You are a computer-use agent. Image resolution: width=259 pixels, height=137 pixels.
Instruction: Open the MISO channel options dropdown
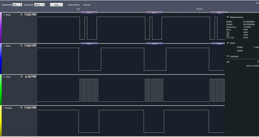21,46
